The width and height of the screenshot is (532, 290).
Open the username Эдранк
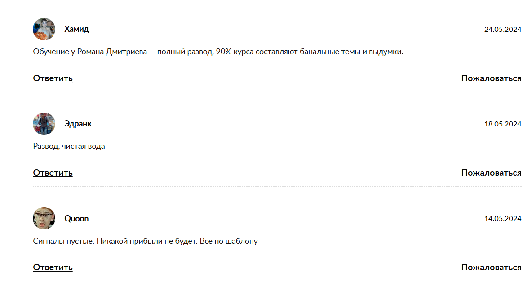[x=78, y=124]
